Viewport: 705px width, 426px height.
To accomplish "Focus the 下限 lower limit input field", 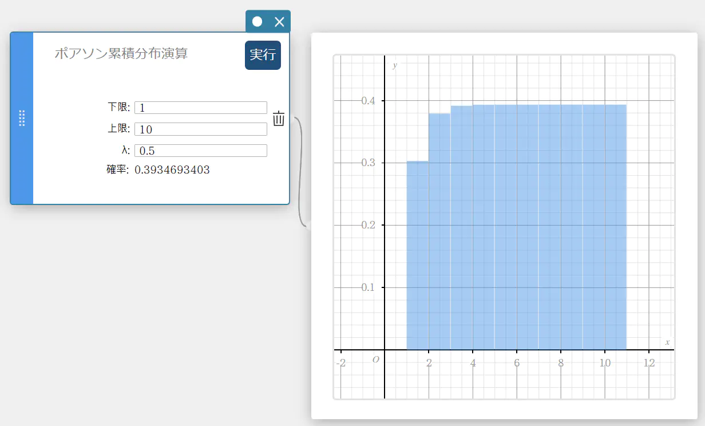I will pos(200,108).
